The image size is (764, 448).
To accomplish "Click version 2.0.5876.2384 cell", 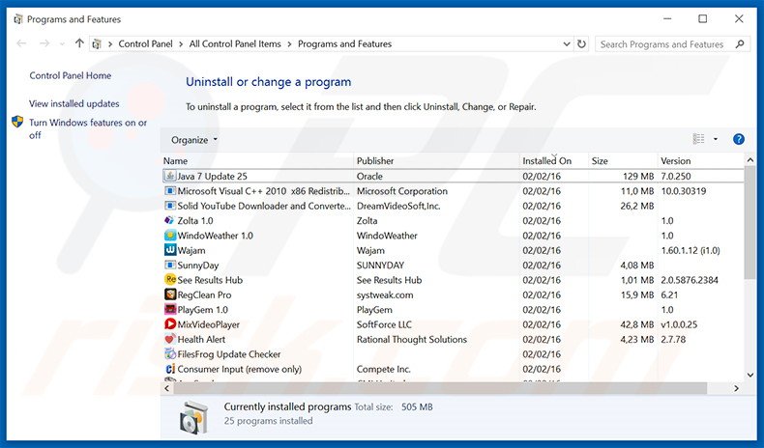I will coord(690,280).
